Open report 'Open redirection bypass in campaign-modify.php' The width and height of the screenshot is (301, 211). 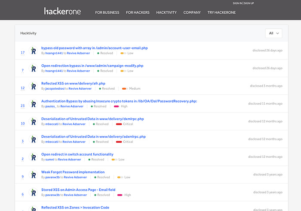92,66
